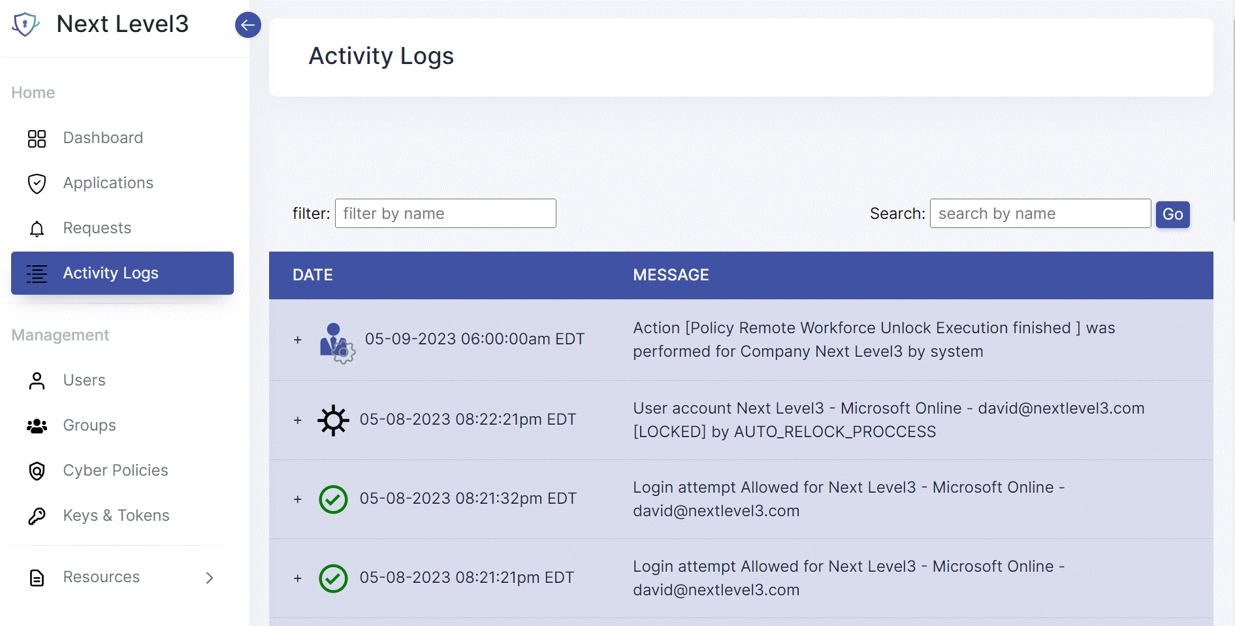Expand the 05-08-2023 08:21:32pm log entry

[298, 499]
